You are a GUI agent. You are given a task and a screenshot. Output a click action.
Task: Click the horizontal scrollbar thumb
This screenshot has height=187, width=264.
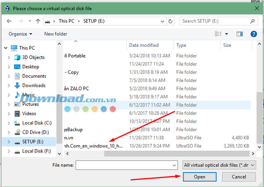pos(177,154)
